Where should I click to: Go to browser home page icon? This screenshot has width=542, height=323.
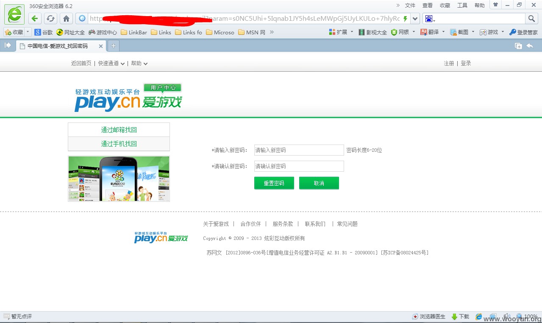[66, 19]
